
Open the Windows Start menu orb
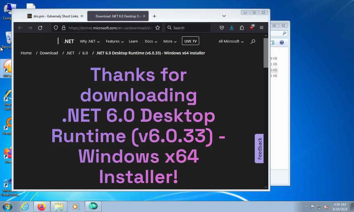point(7,206)
